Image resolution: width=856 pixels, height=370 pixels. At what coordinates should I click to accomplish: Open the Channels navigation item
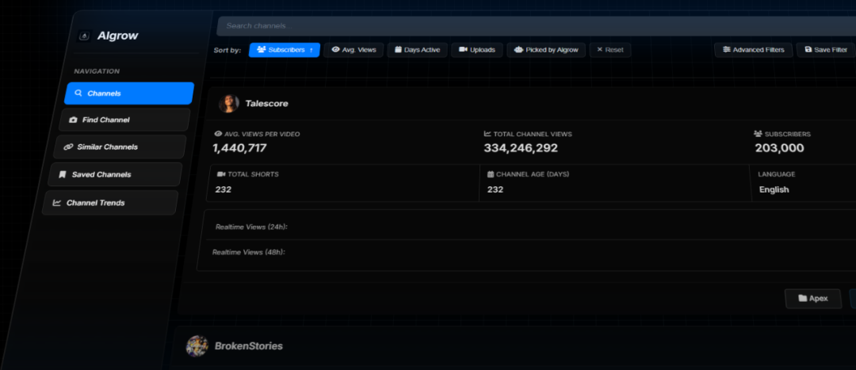[128, 93]
